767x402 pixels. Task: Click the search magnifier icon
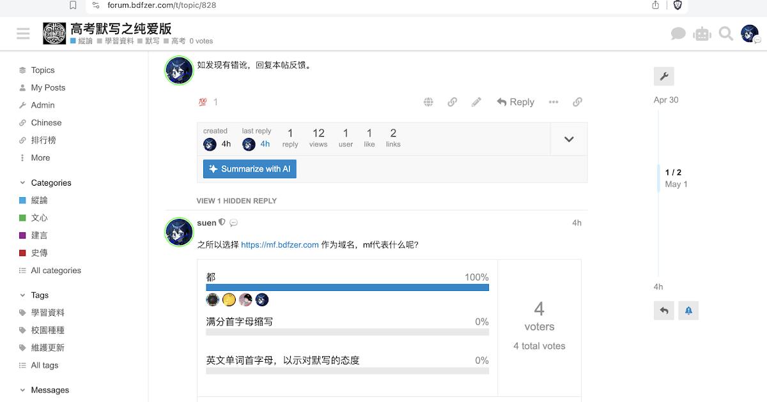[x=725, y=34]
